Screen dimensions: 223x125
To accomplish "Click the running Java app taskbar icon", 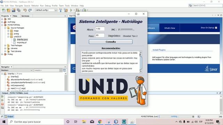I will pyautogui.click(x=132, y=122).
